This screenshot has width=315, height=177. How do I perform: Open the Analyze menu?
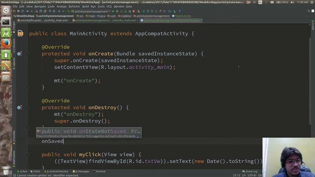point(62,6)
